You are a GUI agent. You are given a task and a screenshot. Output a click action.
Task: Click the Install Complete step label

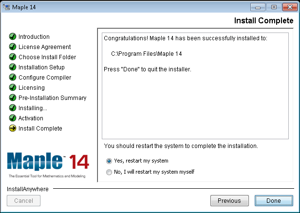[x=40, y=129]
